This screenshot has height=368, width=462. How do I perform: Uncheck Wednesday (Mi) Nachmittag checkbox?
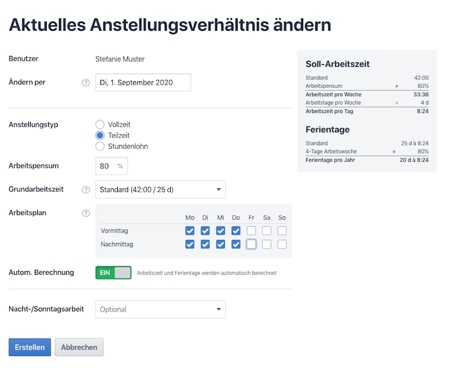[x=220, y=244]
